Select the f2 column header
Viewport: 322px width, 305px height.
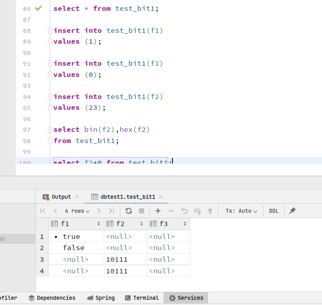[126, 224]
